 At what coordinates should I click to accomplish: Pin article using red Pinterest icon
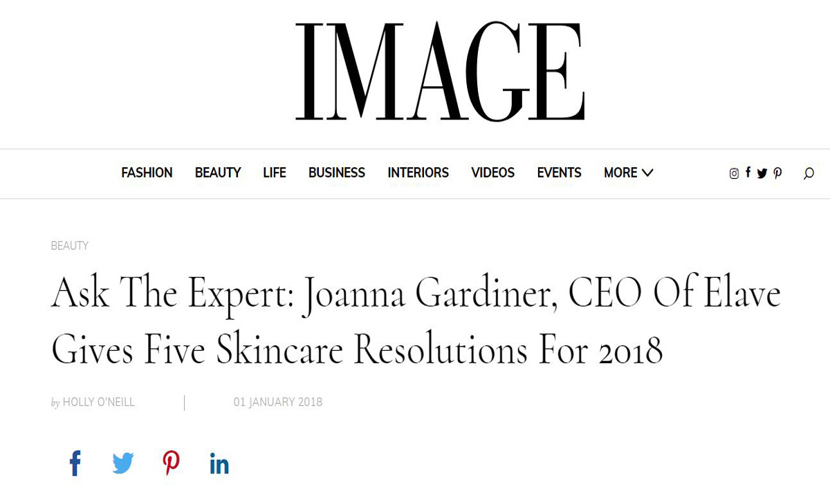[171, 463]
